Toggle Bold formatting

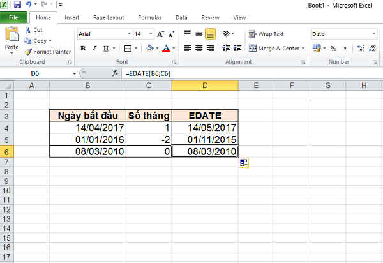[x=83, y=48]
